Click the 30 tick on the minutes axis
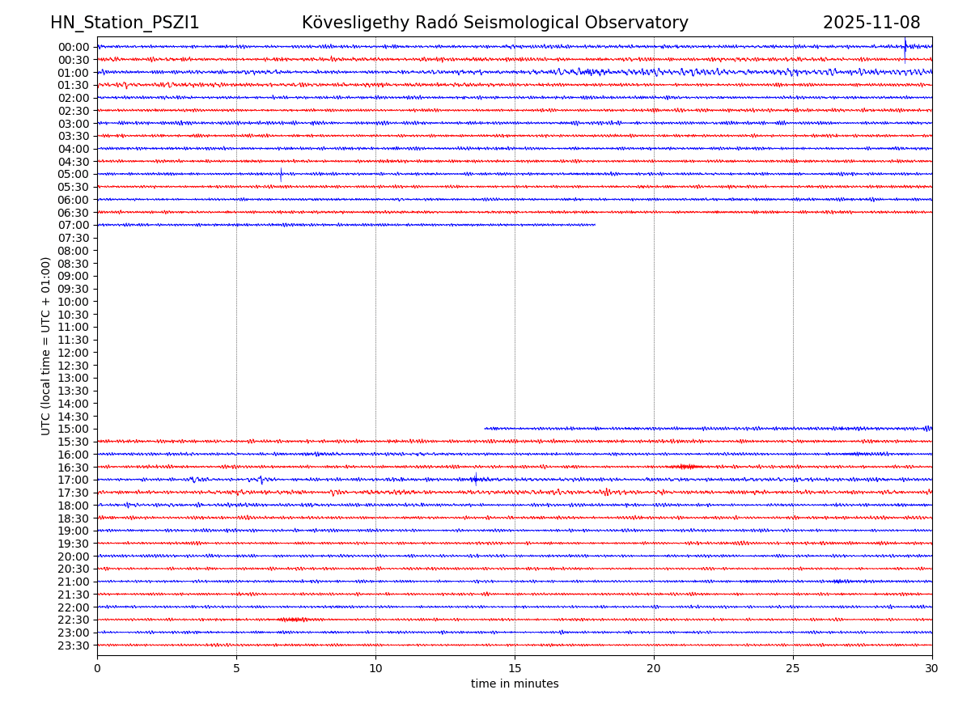Viewport: 971px width, 728px height. (x=932, y=669)
